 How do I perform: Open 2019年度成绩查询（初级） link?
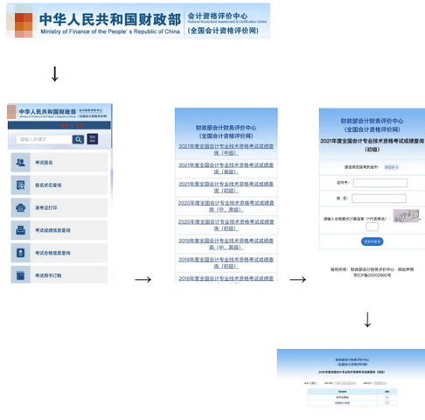(x=226, y=262)
